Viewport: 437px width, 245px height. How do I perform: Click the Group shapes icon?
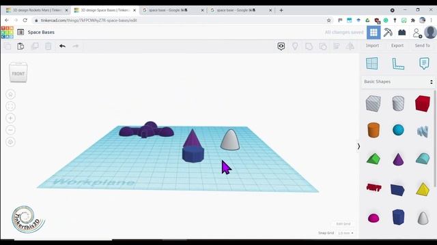pos(309,46)
